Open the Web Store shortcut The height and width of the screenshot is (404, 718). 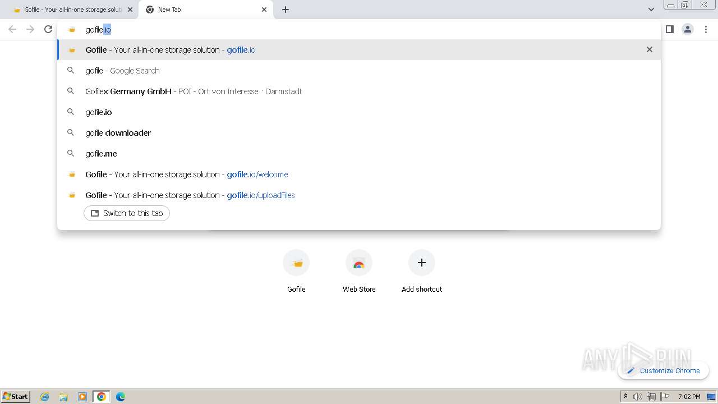point(359,272)
